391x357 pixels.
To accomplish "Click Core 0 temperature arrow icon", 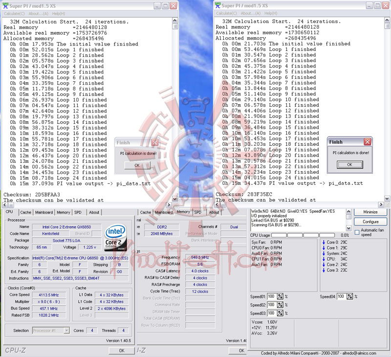I will [x=324, y=242].
